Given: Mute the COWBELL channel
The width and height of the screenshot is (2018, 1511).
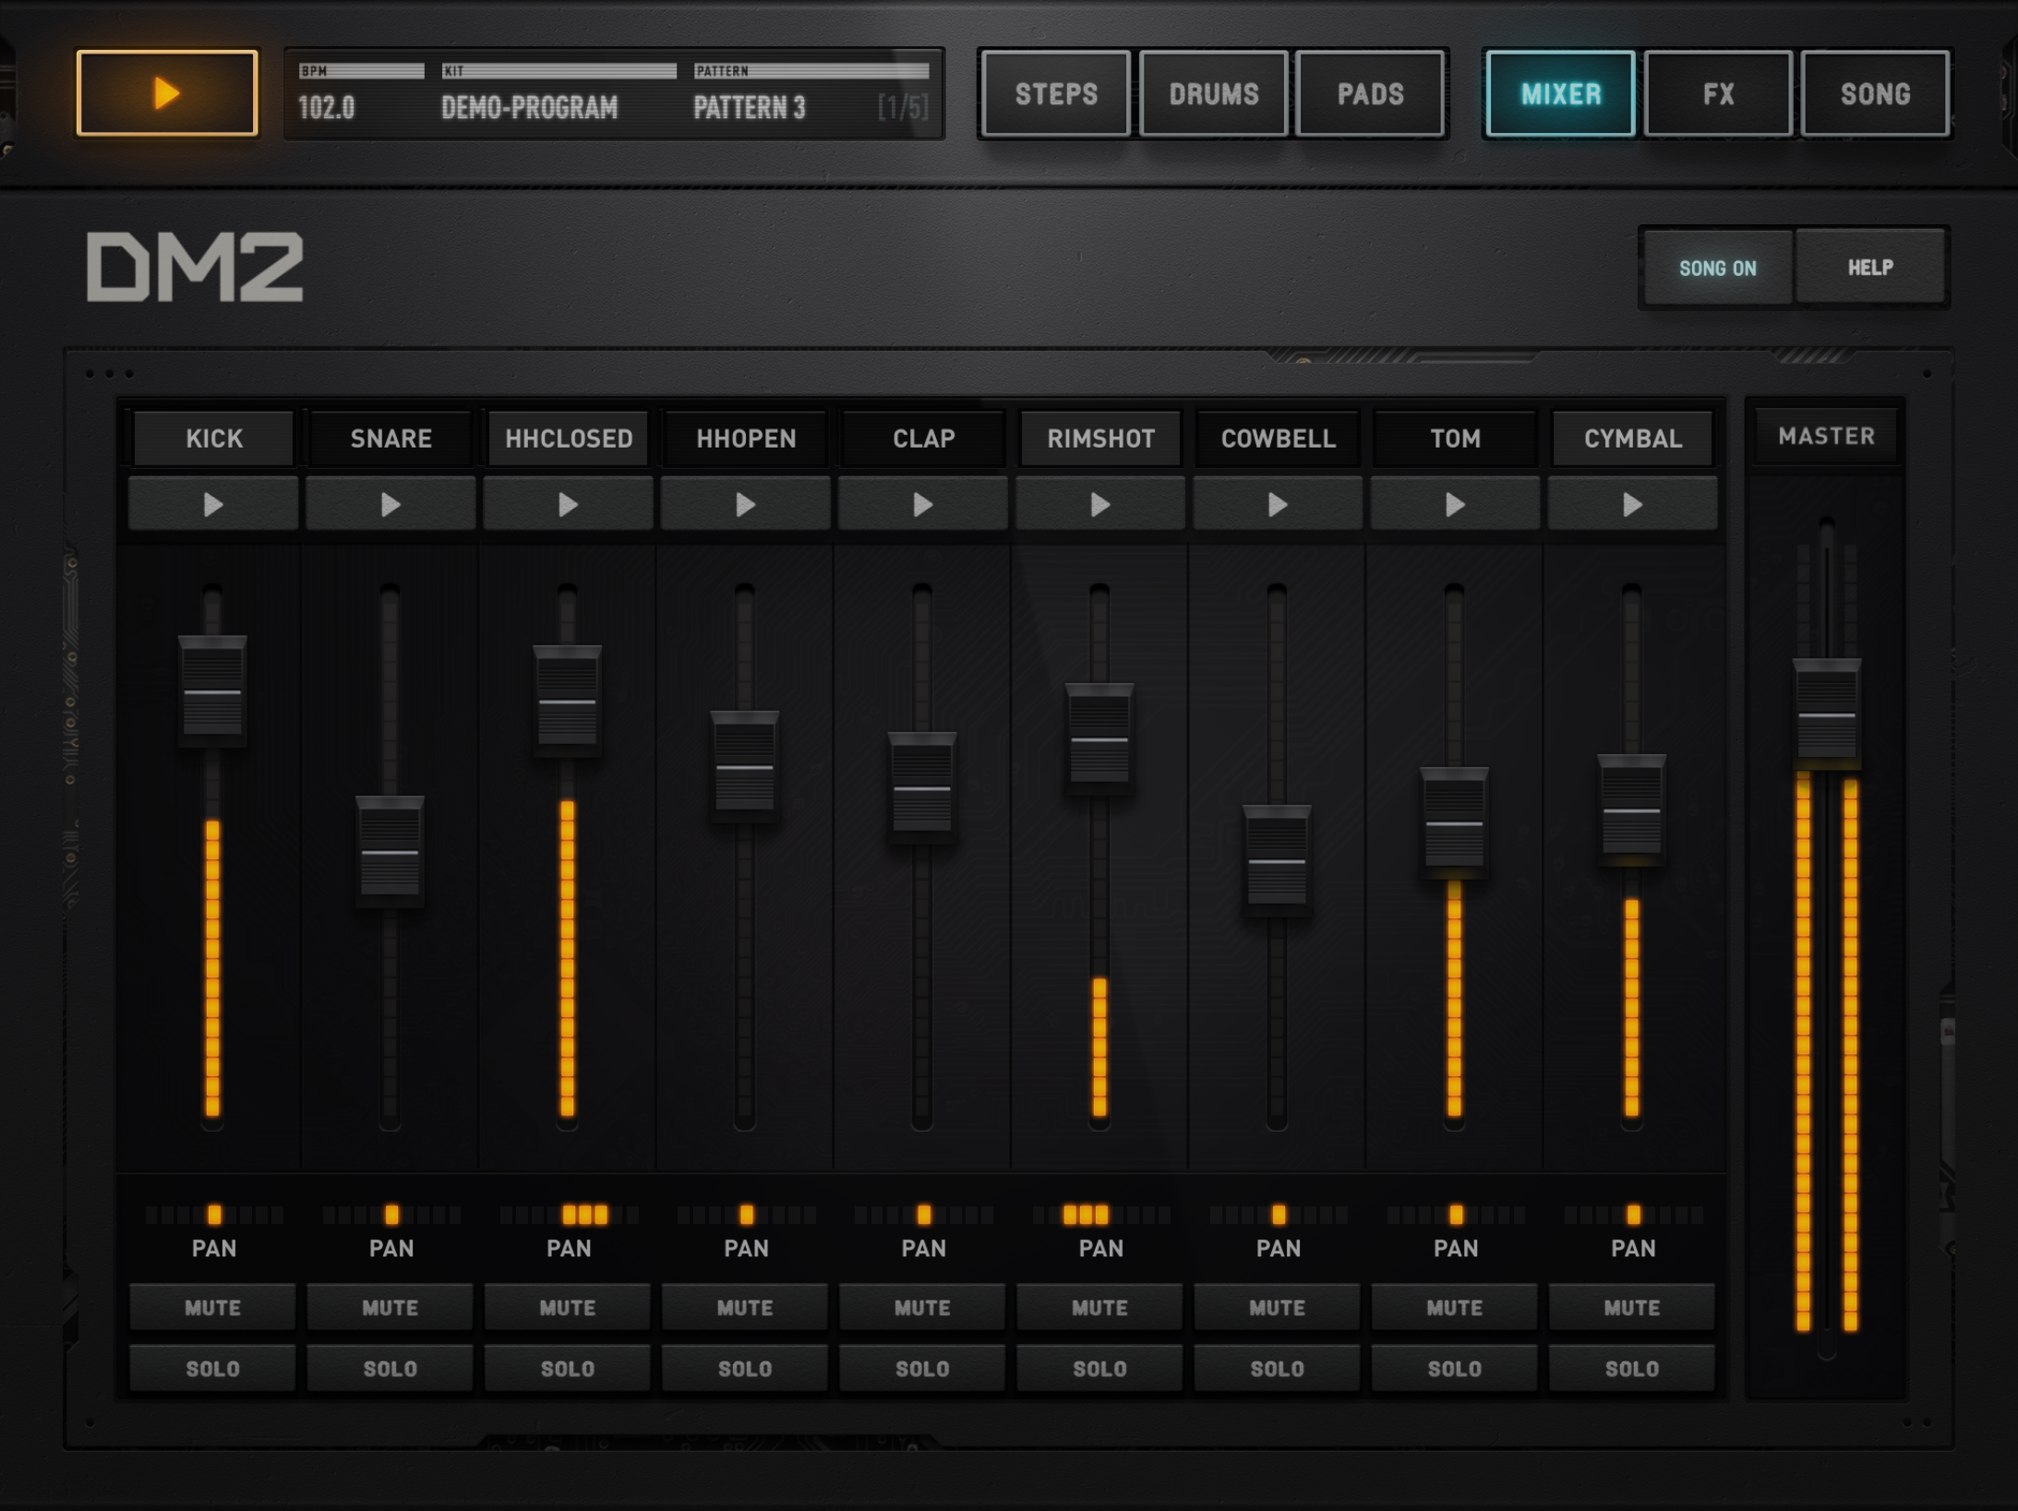Looking at the screenshot, I should pos(1277,1307).
